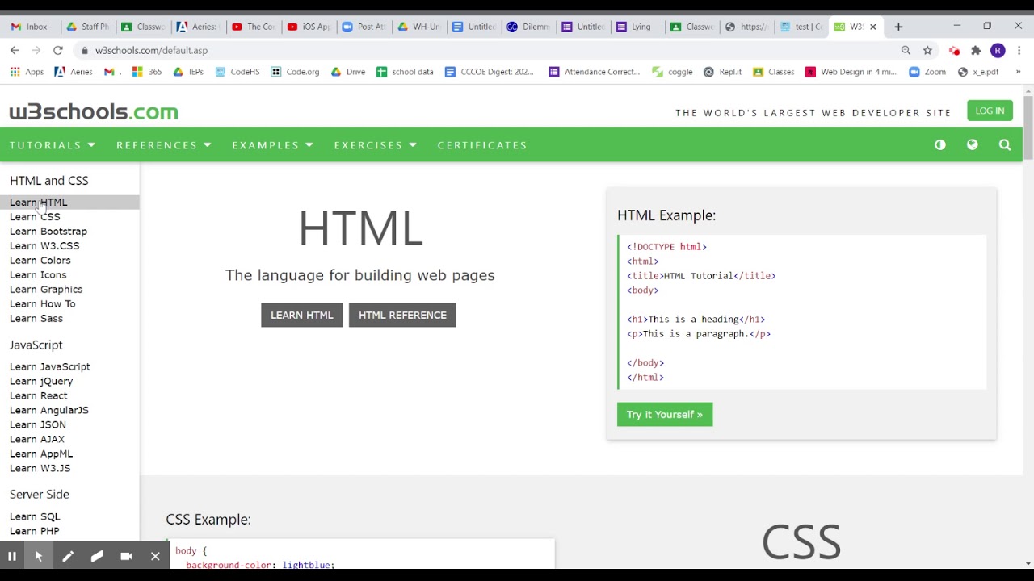The width and height of the screenshot is (1034, 581).
Task: Open the Apps bookmarks shortcut
Action: tap(27, 72)
